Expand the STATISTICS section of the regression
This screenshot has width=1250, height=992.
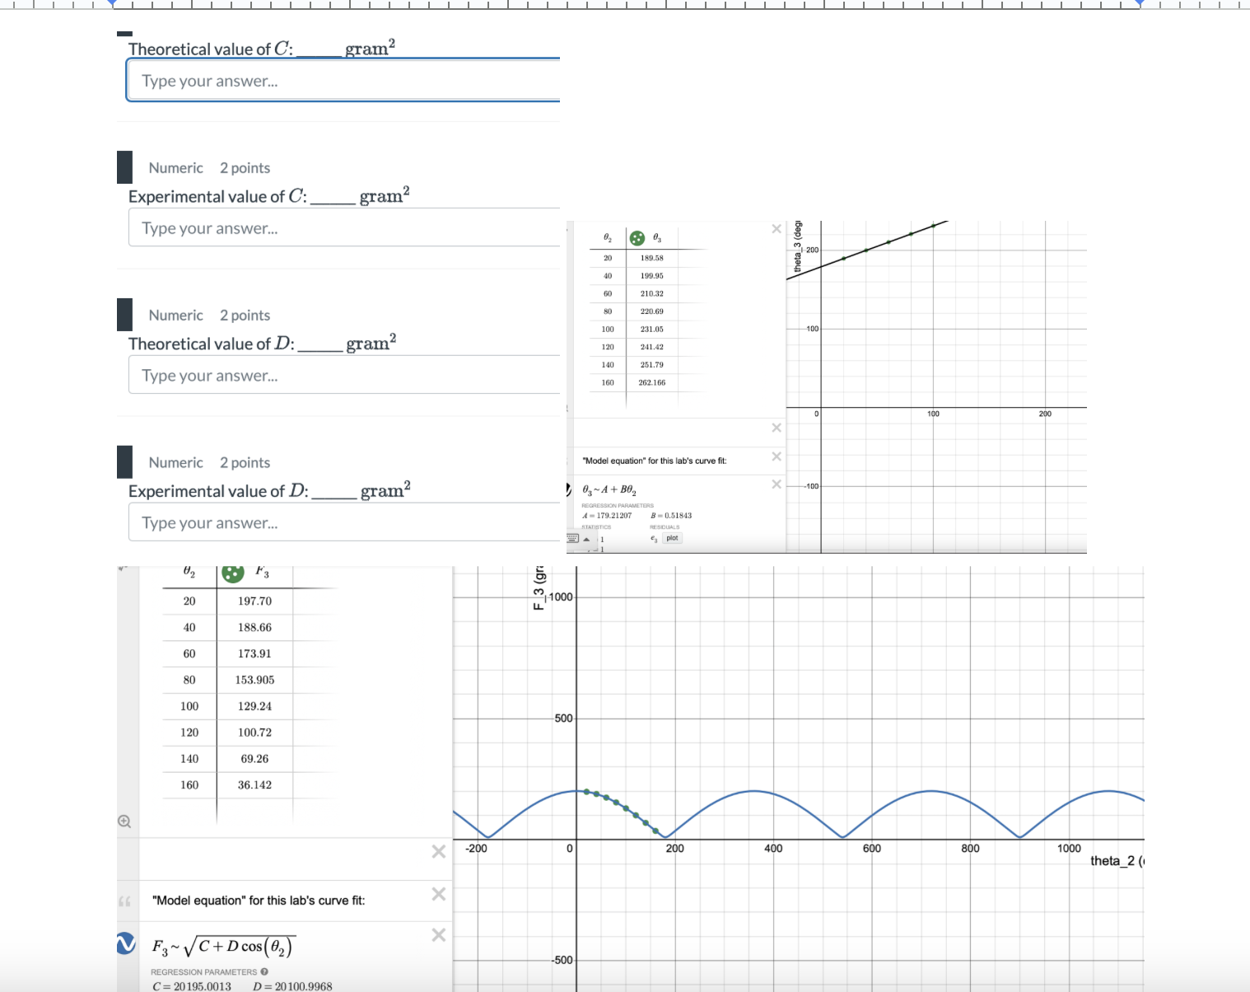tap(598, 526)
